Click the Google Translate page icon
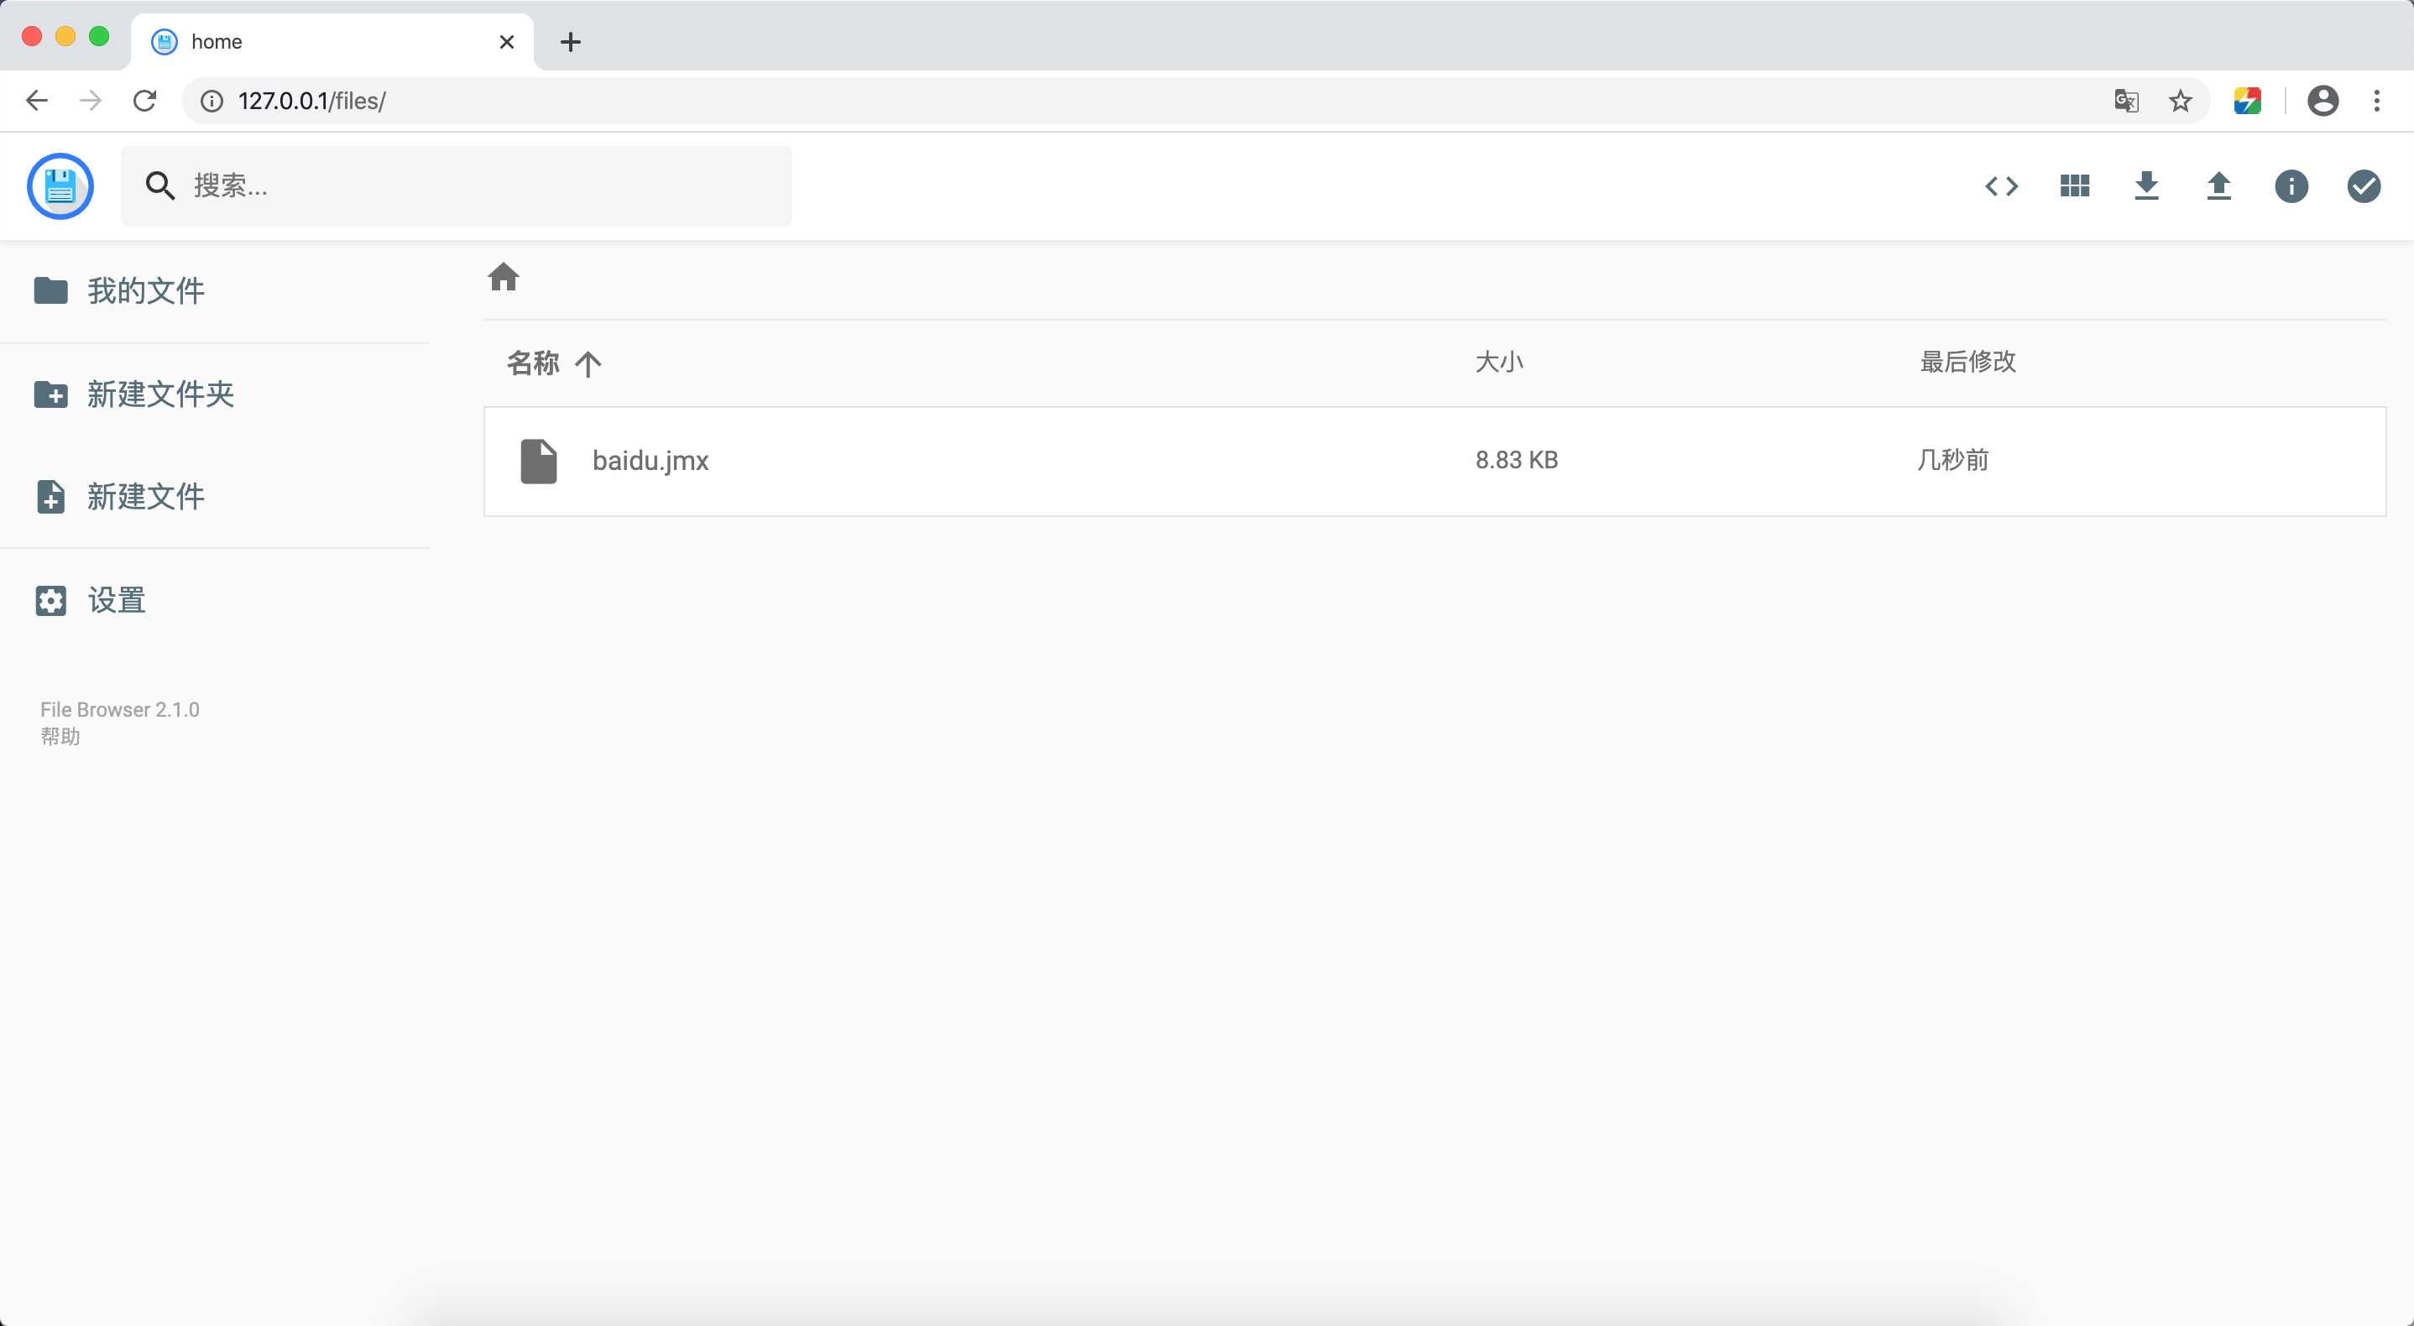Image resolution: width=2414 pixels, height=1326 pixels. coord(2126,100)
